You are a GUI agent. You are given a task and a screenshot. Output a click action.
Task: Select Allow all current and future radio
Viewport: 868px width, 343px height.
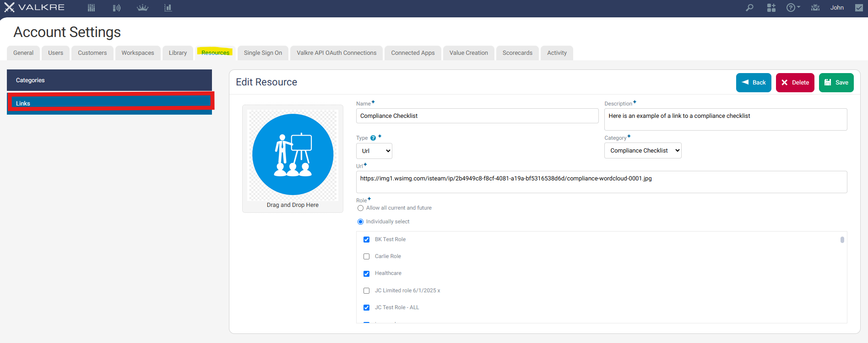tap(360, 208)
